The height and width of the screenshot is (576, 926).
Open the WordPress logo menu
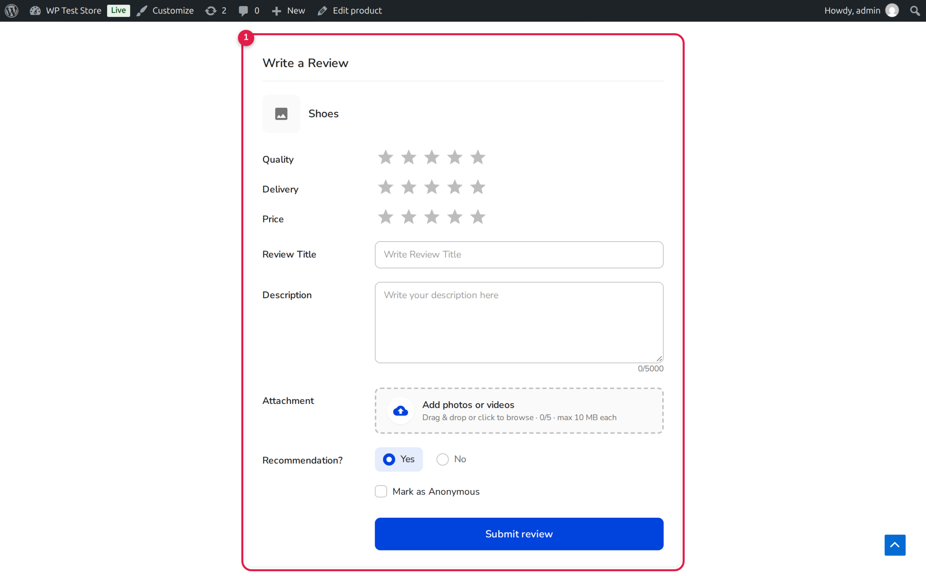click(12, 11)
